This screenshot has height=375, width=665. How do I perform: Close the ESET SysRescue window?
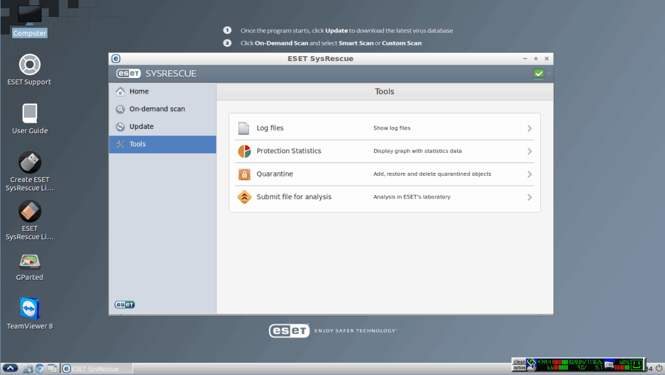[x=546, y=59]
